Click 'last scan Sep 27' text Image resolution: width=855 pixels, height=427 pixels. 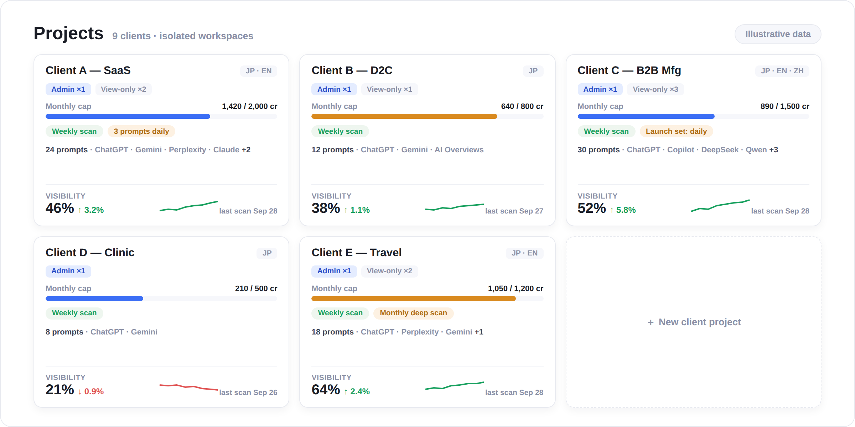click(x=514, y=211)
